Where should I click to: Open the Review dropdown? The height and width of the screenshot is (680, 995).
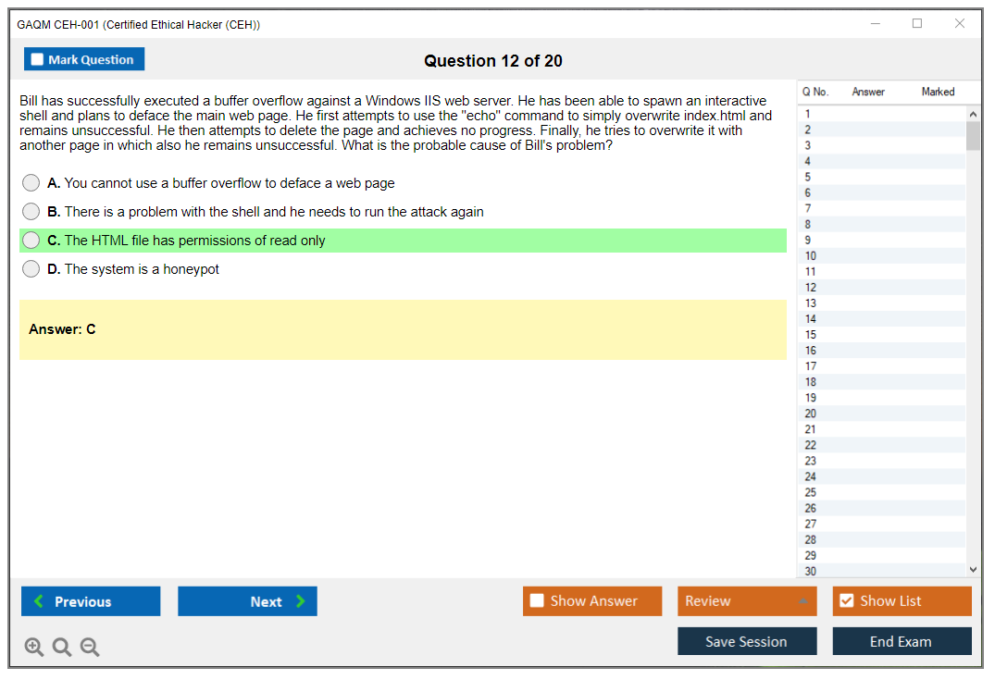[747, 601]
